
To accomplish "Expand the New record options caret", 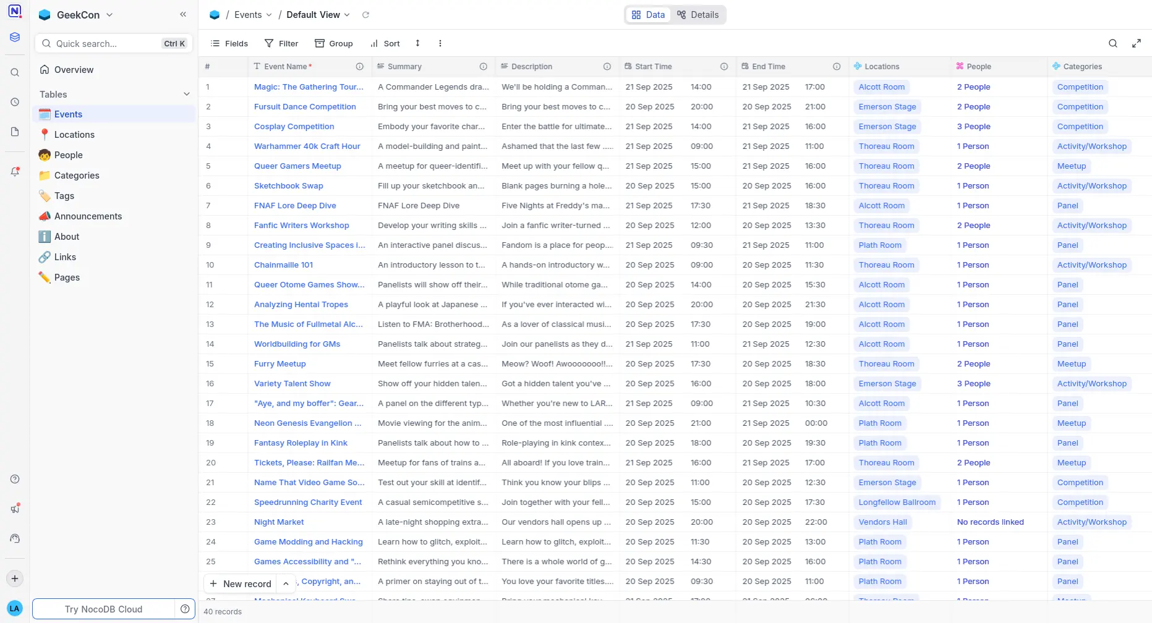I will click(x=286, y=583).
